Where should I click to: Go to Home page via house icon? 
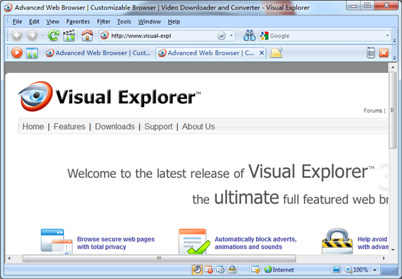click(87, 35)
